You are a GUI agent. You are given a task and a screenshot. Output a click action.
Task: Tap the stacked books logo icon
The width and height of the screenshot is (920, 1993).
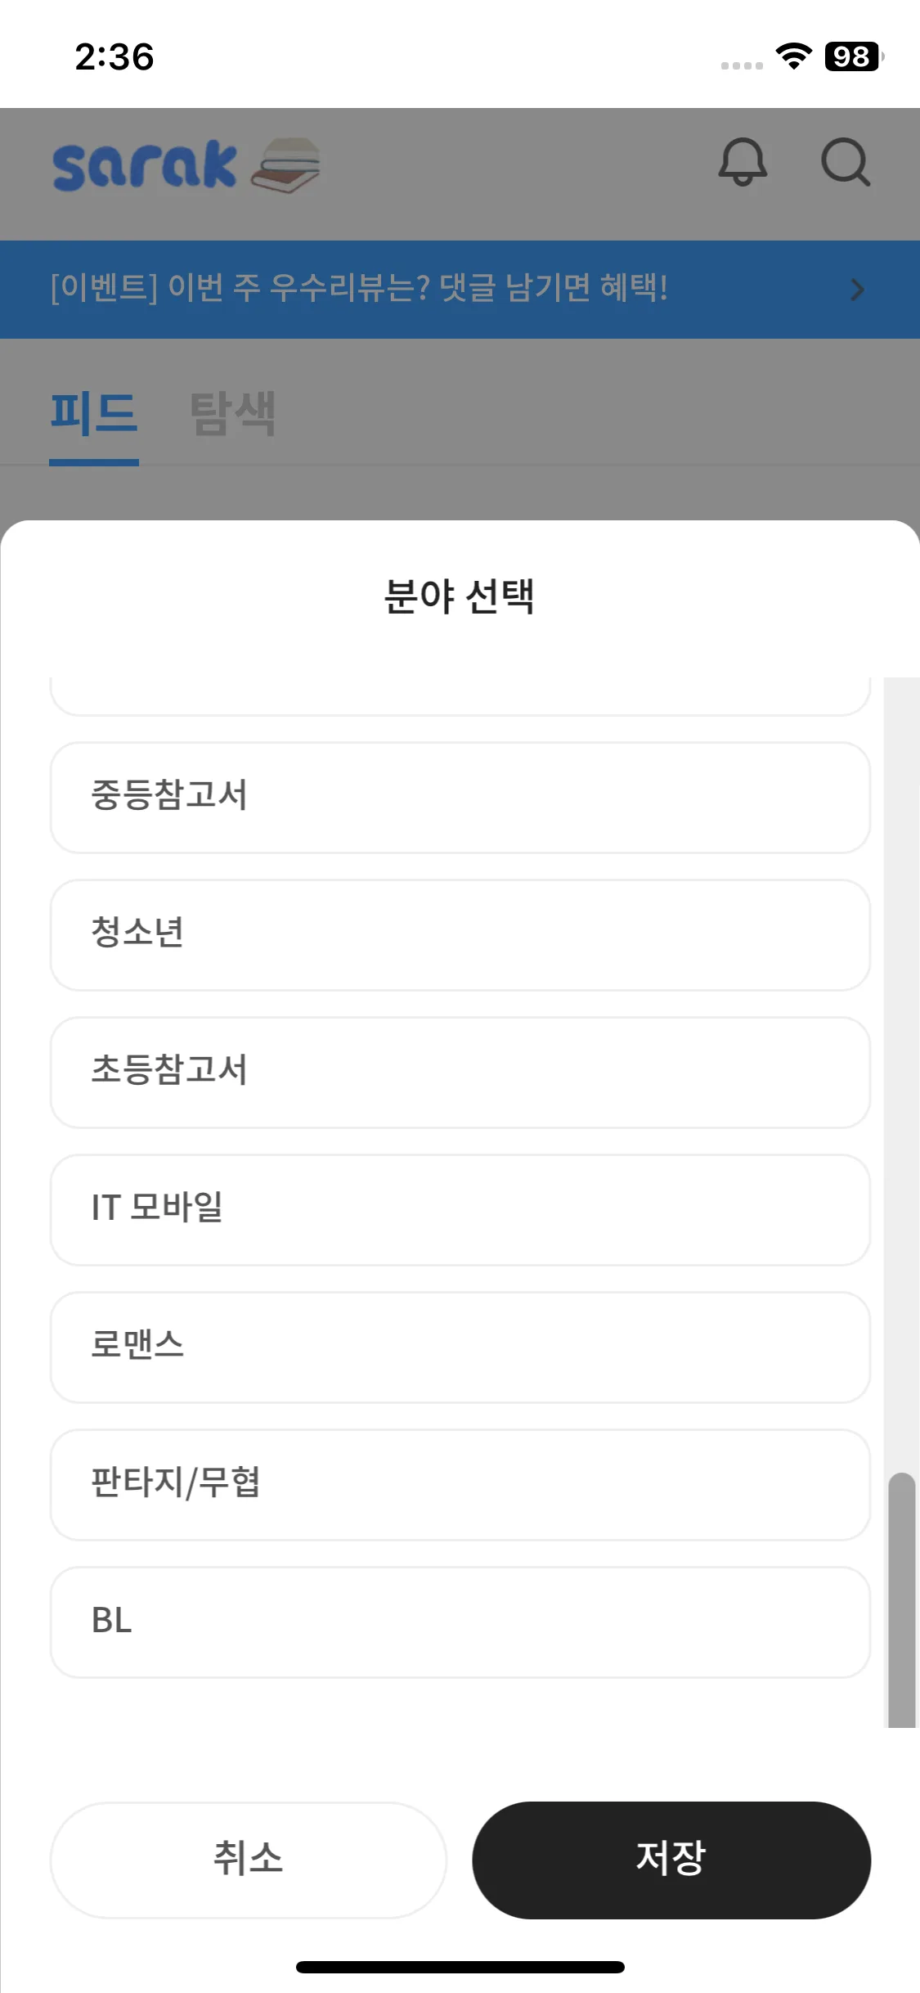pos(285,165)
